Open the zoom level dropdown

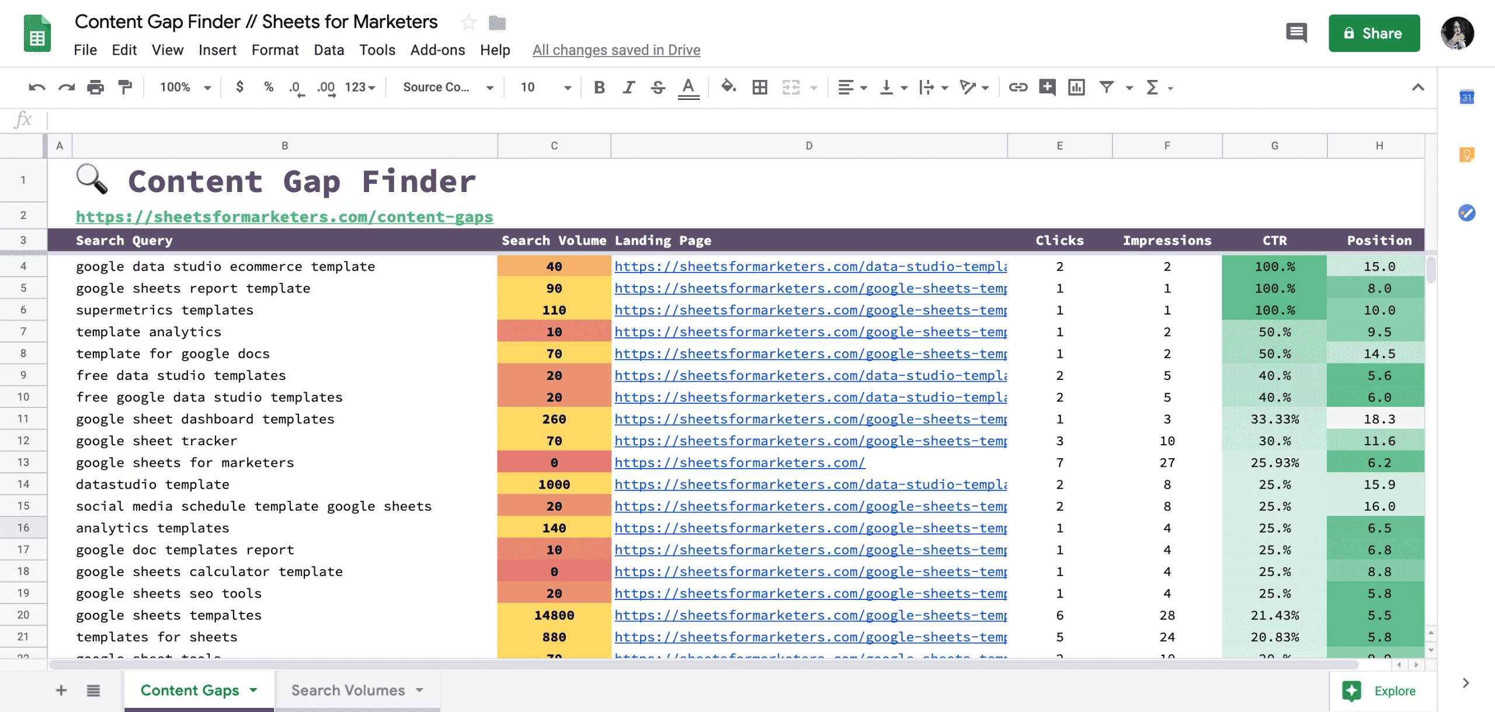tap(185, 88)
